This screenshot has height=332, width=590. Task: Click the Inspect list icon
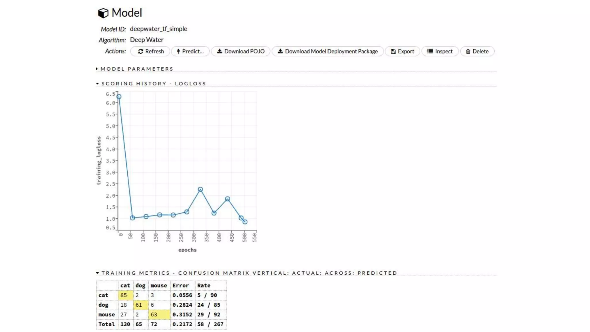coord(430,51)
